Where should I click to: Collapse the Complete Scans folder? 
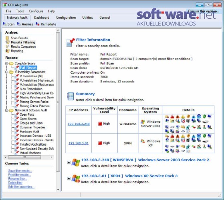pyautogui.click(x=6, y=64)
